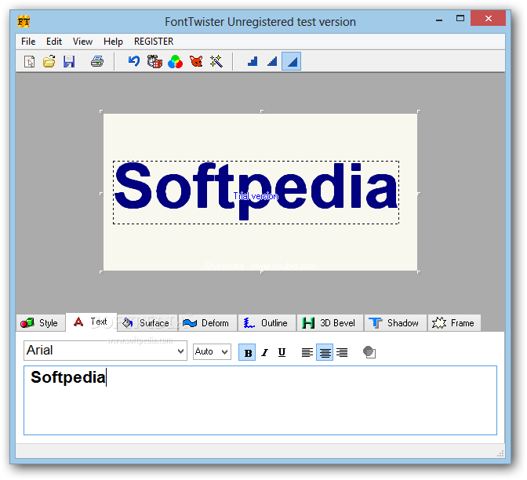Select the Softpedia text object on canvas

[256, 192]
